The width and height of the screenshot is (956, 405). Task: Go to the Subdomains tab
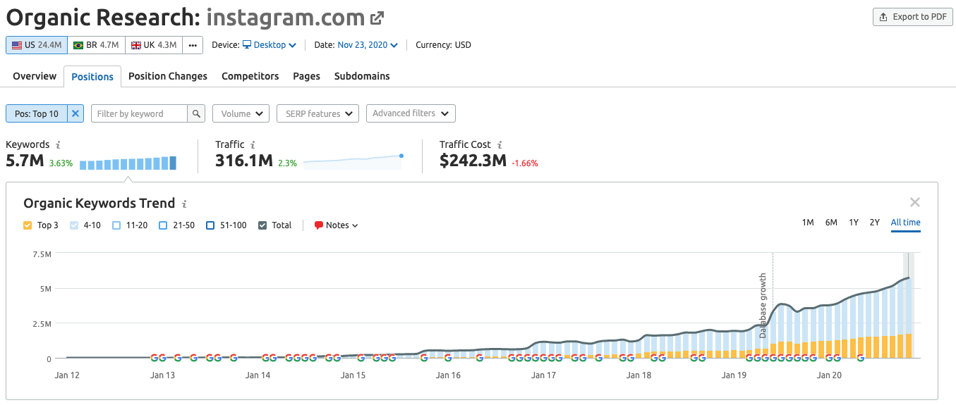(x=362, y=76)
